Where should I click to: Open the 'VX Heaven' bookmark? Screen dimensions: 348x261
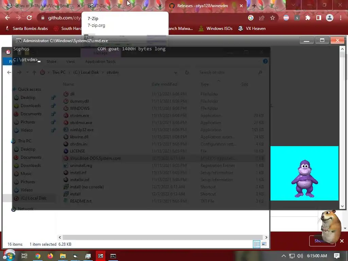pos(252,29)
